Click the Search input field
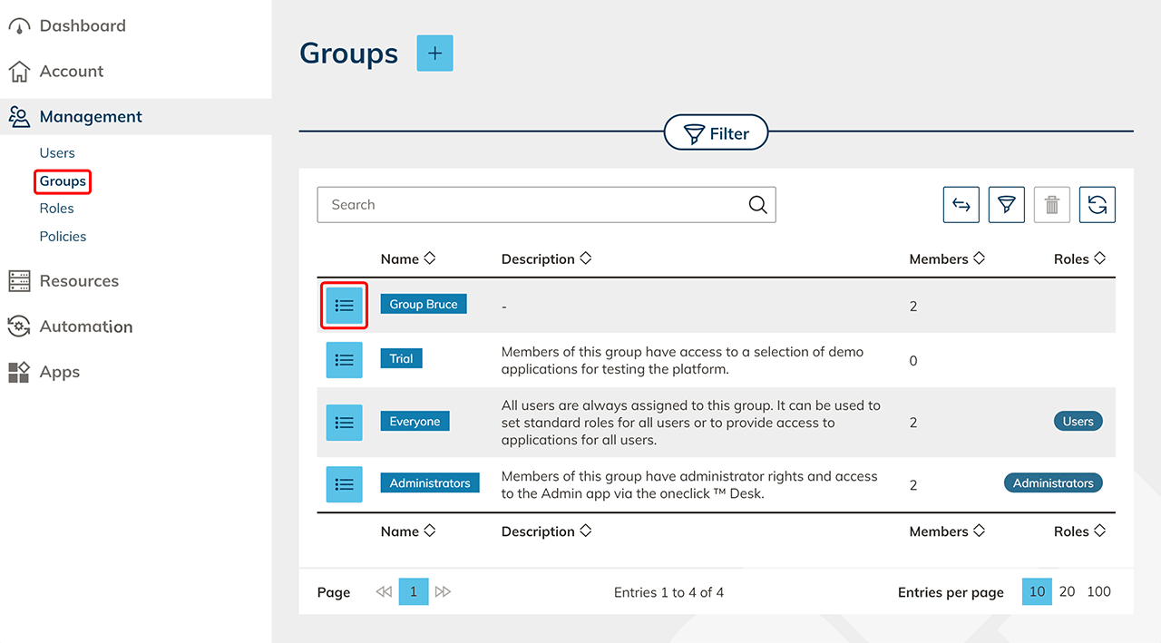Image resolution: width=1161 pixels, height=643 pixels. (531, 205)
